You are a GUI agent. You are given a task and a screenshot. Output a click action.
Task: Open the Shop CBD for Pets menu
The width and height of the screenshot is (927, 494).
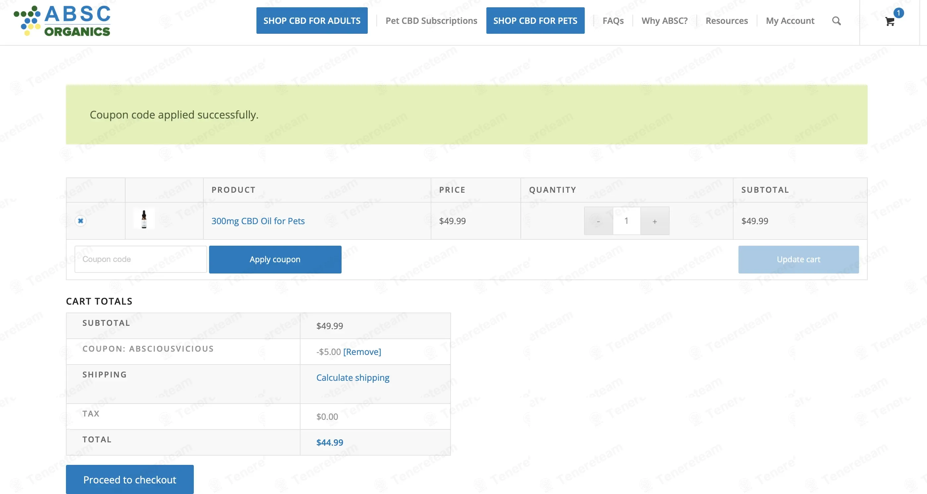pyautogui.click(x=535, y=21)
